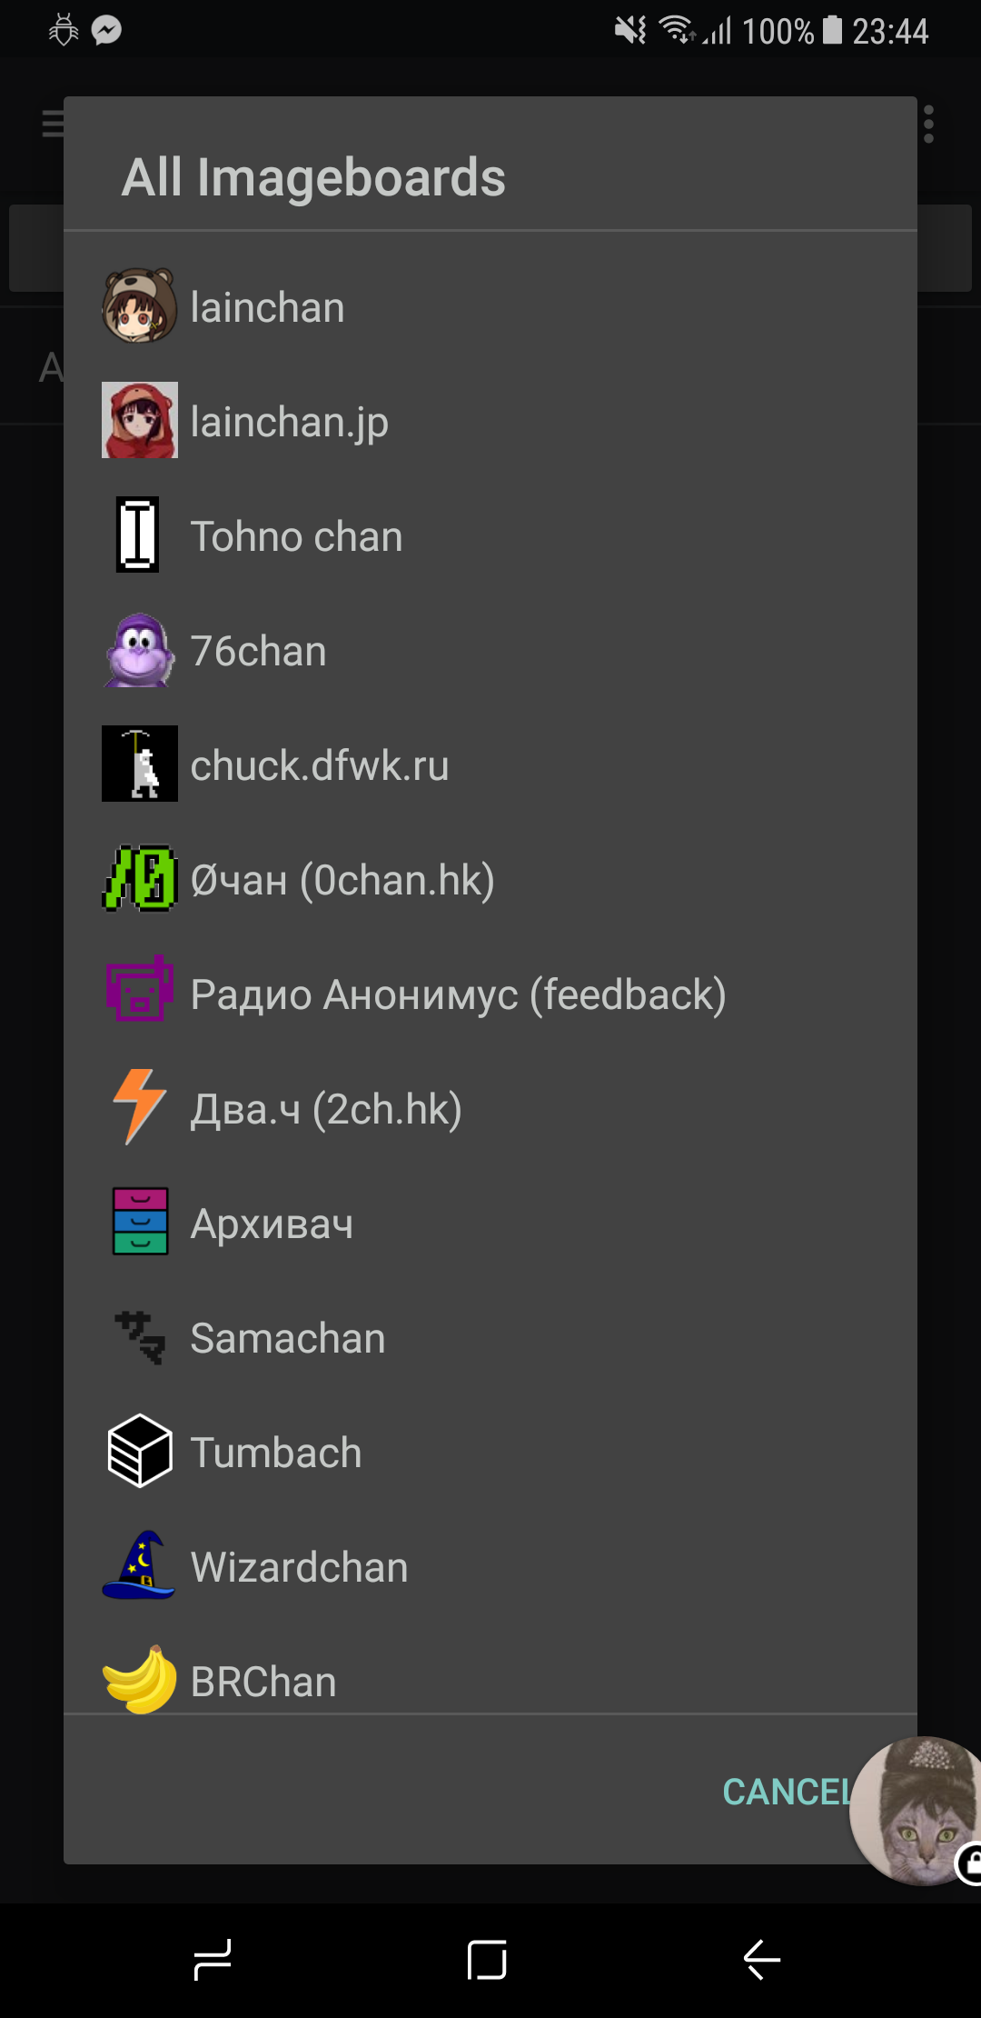Select the green Øчан pixel icon
The image size is (981, 2018).
point(139,878)
